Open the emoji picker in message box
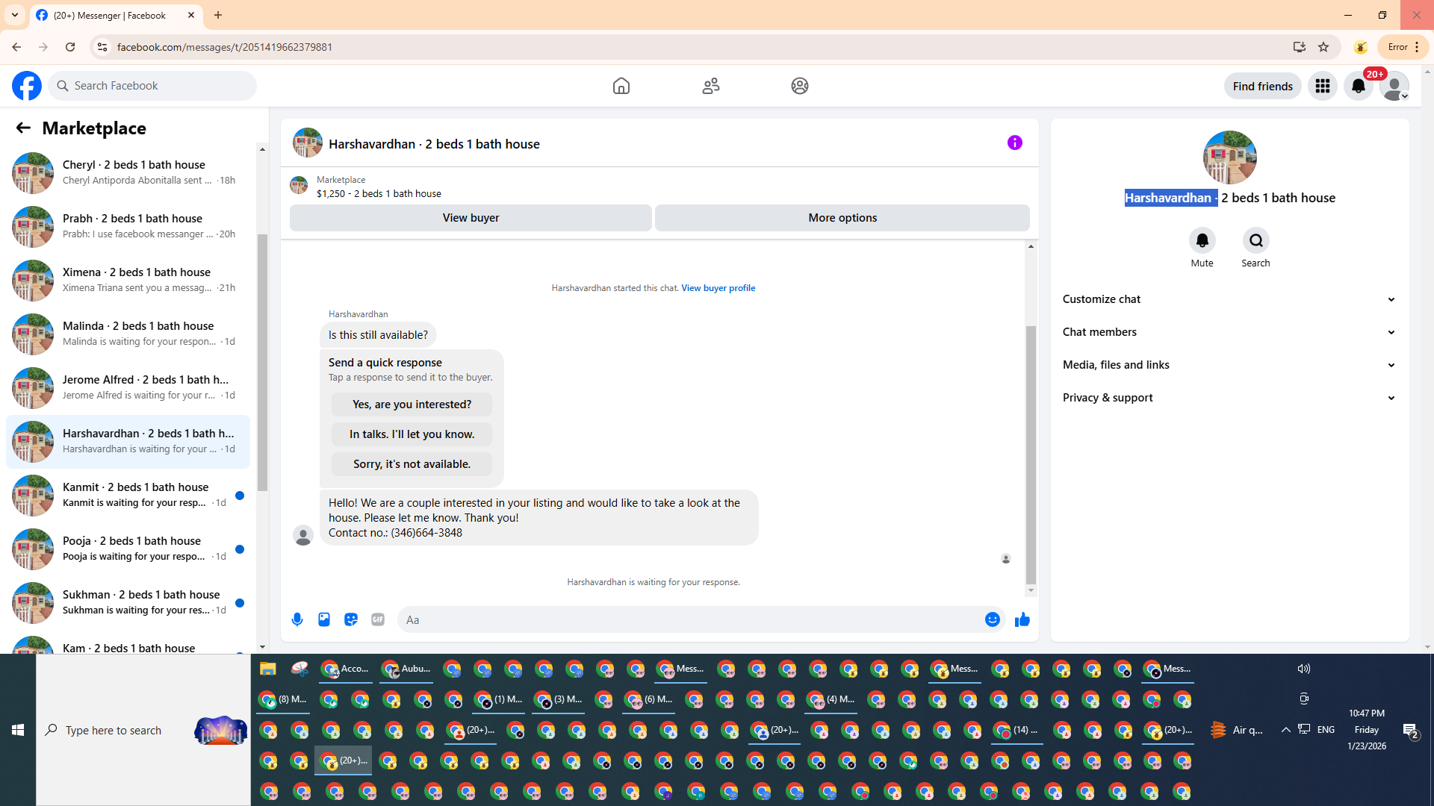Screen dimensions: 1434x806 pos(992,619)
